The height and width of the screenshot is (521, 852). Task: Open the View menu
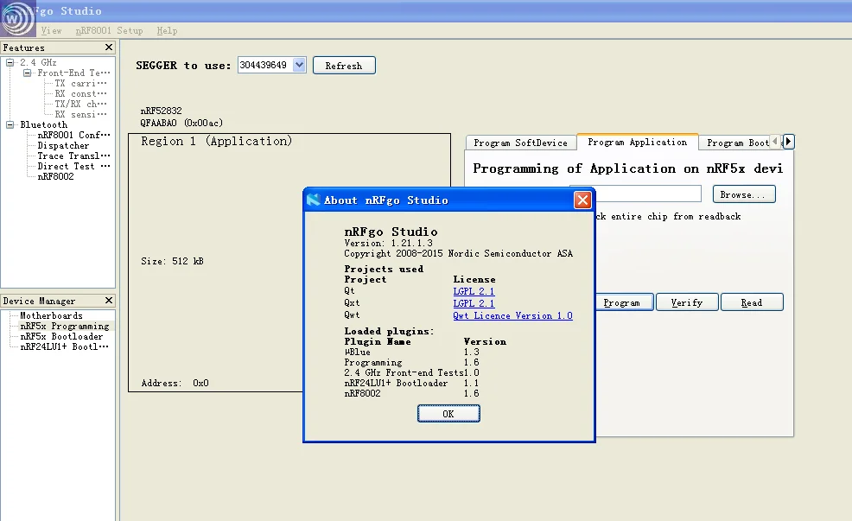coord(51,30)
